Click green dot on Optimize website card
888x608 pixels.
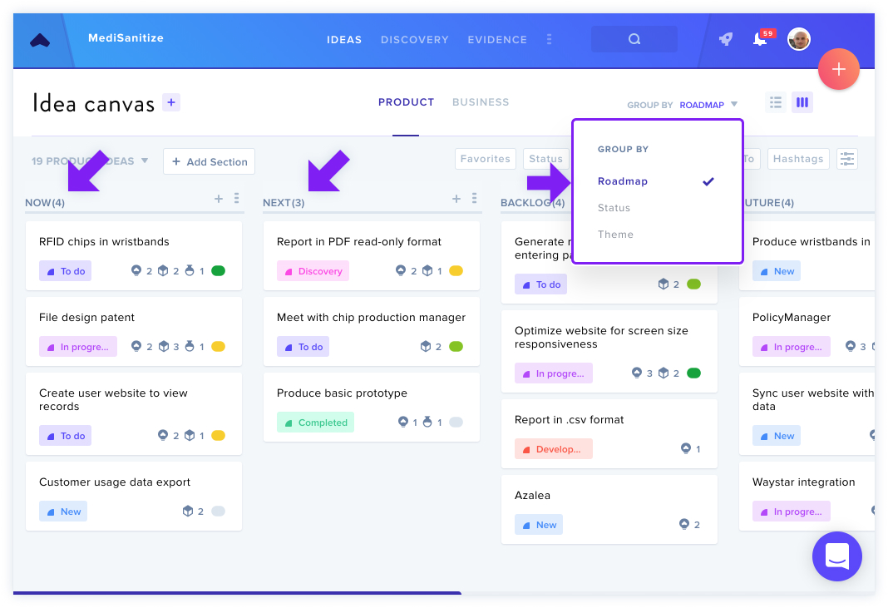tap(693, 373)
